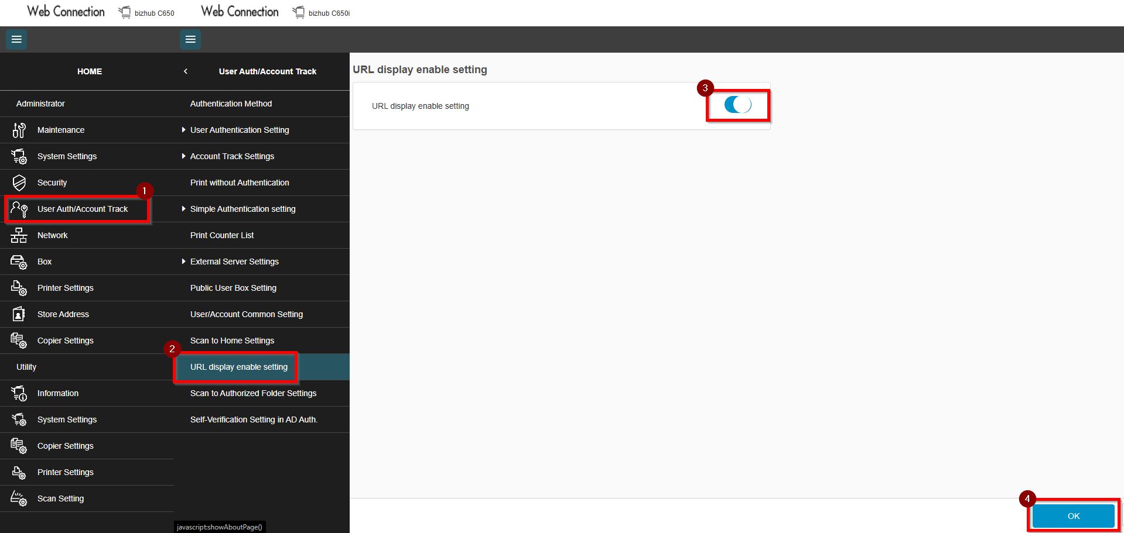The width and height of the screenshot is (1124, 533).
Task: Click the Network topology icon
Action: tap(19, 235)
